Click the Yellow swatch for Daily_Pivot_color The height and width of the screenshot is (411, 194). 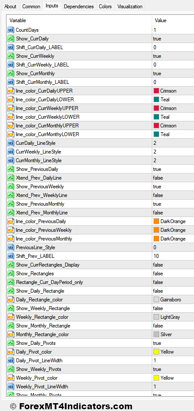tap(156, 352)
